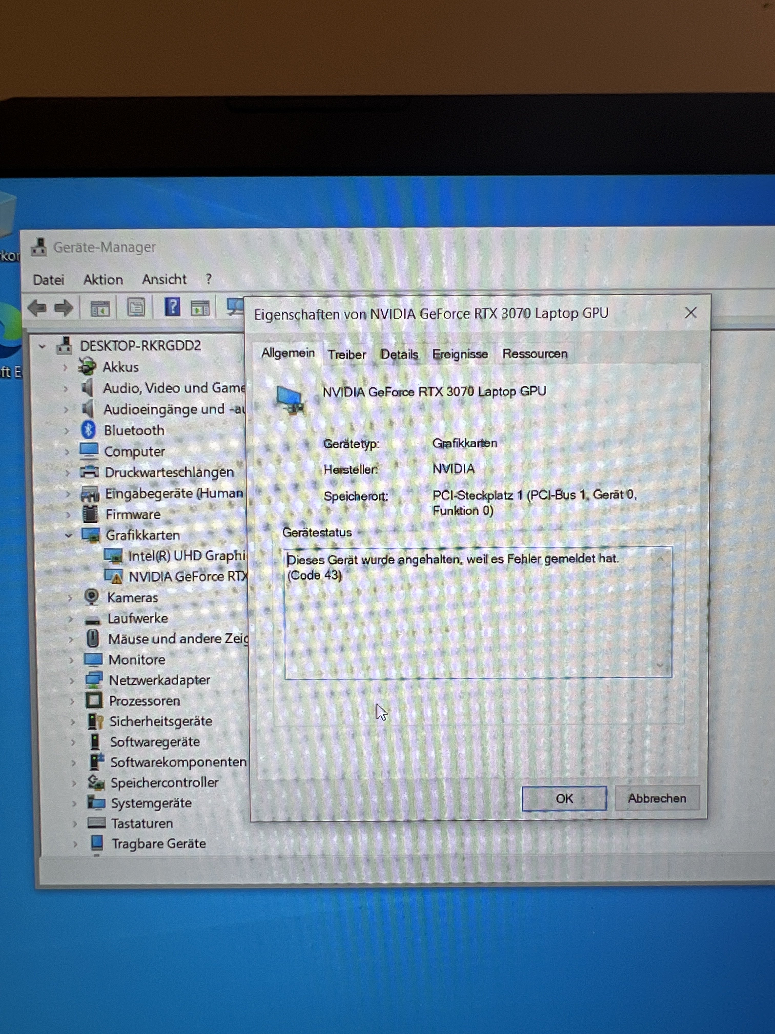This screenshot has width=775, height=1034.
Task: Expand the Netzwerkadapter category
Action: (72, 681)
